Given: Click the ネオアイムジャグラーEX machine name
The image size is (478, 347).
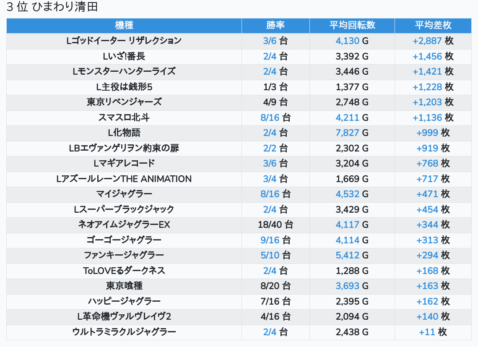Looking at the screenshot, I should coord(124,225).
